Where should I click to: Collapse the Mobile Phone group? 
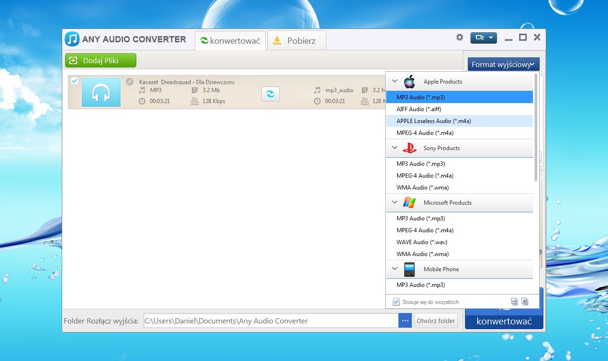[394, 269]
